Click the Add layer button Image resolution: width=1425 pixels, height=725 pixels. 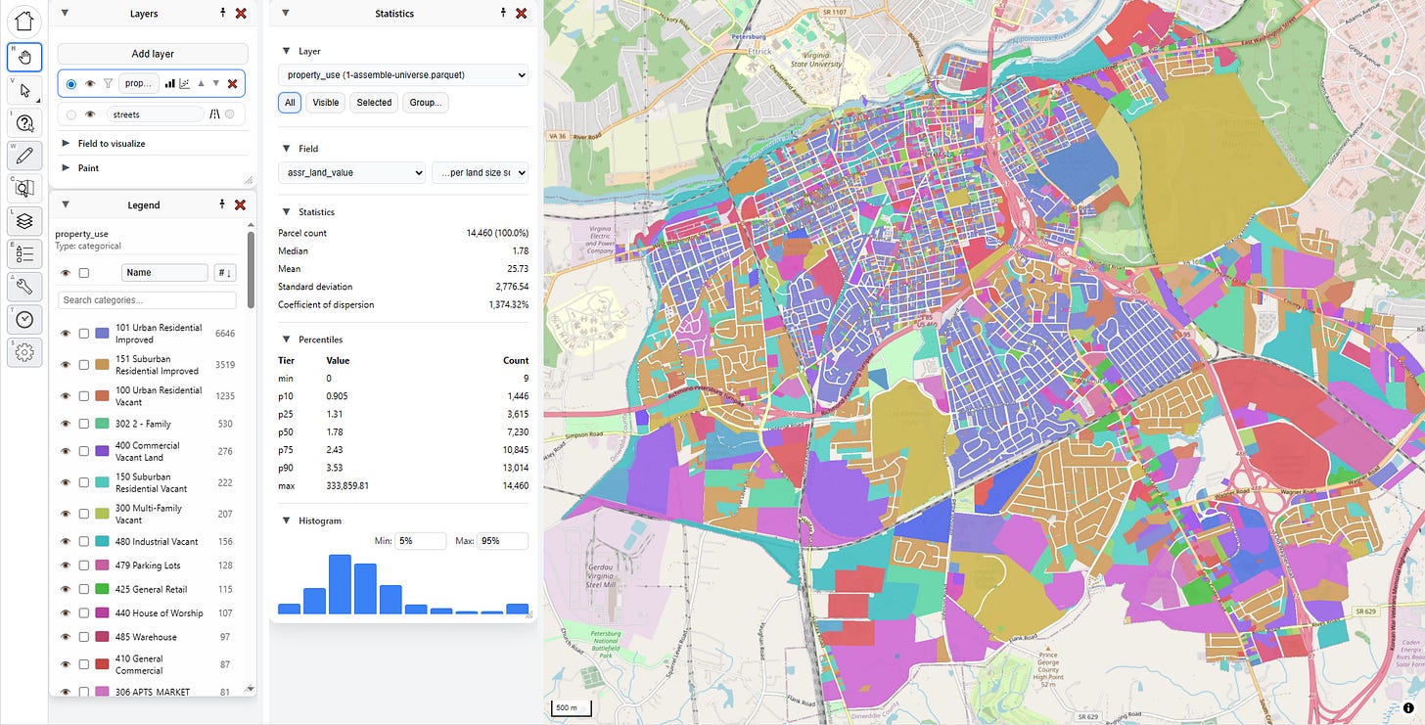click(x=152, y=54)
